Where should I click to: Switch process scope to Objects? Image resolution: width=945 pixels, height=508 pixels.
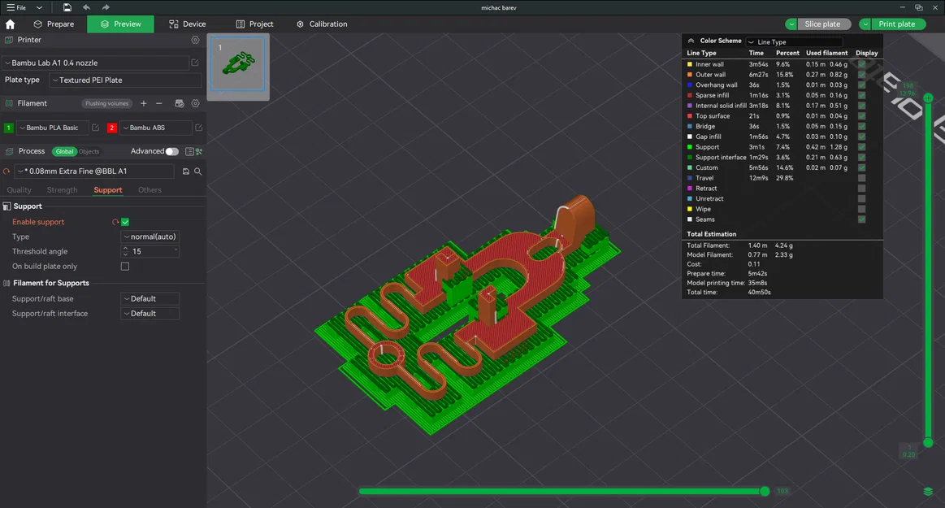click(89, 151)
